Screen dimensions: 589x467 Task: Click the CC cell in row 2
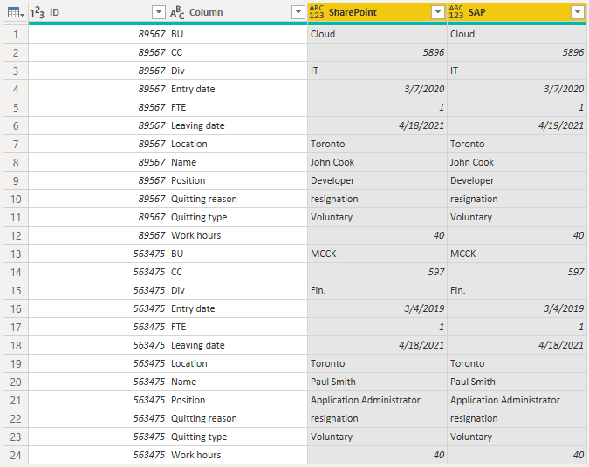[237, 52]
